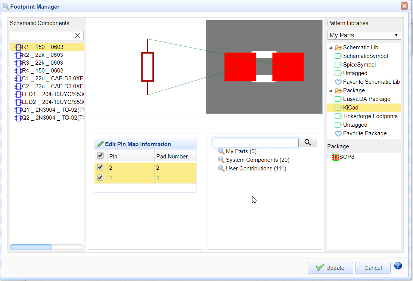Click the Cancel button
The width and height of the screenshot is (413, 281).
coord(373,268)
